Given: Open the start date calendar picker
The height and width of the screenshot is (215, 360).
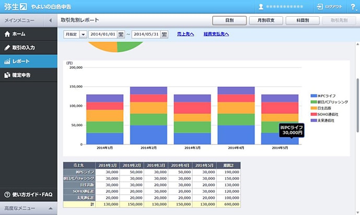Looking at the screenshot, I should tap(121, 34).
